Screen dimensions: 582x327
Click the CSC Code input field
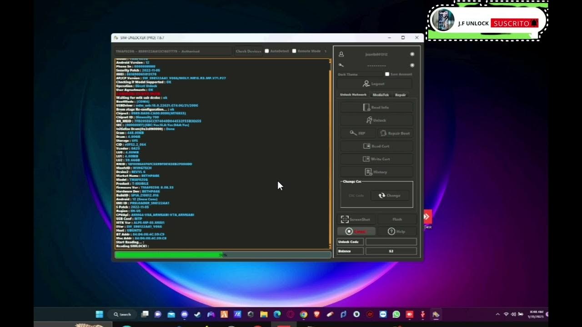(x=356, y=196)
